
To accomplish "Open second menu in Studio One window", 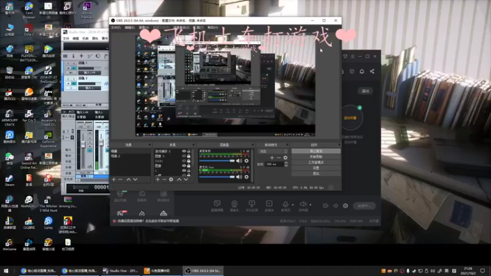I will 75,39.
